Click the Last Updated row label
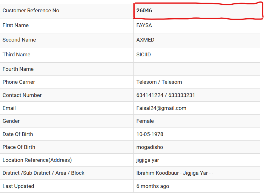This screenshot has width=264, height=193. click(x=18, y=186)
